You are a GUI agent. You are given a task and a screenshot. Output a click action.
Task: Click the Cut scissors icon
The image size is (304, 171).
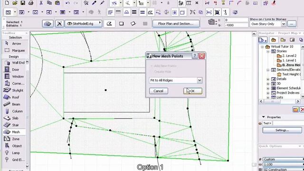pyautogui.click(x=41, y=3)
